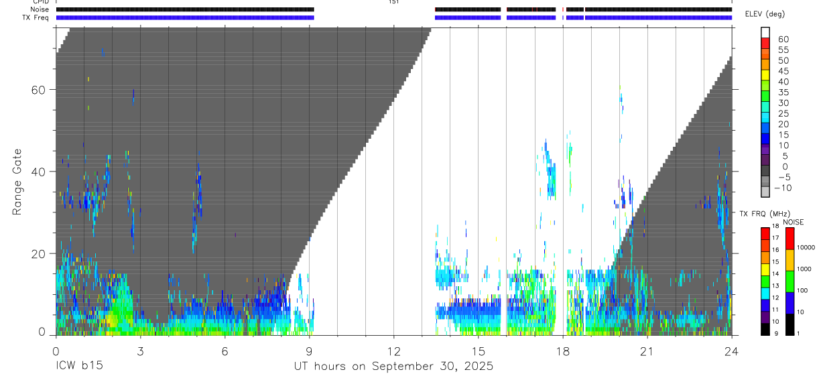
Task: Click the green segment of the NOISE colorbar
Action: click(789, 281)
